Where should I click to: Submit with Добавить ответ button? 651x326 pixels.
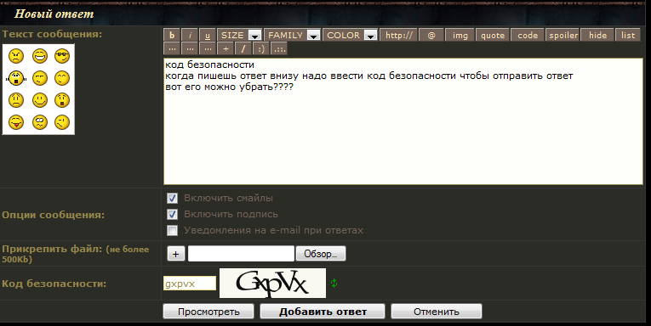[x=323, y=312]
